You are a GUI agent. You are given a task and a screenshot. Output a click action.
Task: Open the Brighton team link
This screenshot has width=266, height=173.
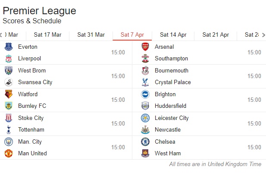click(165, 94)
